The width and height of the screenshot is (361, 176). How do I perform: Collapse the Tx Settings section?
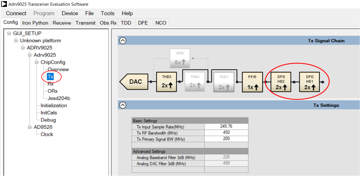[x=123, y=105]
